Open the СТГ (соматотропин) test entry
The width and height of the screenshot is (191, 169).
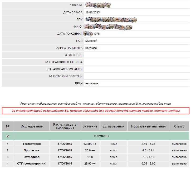32,163
